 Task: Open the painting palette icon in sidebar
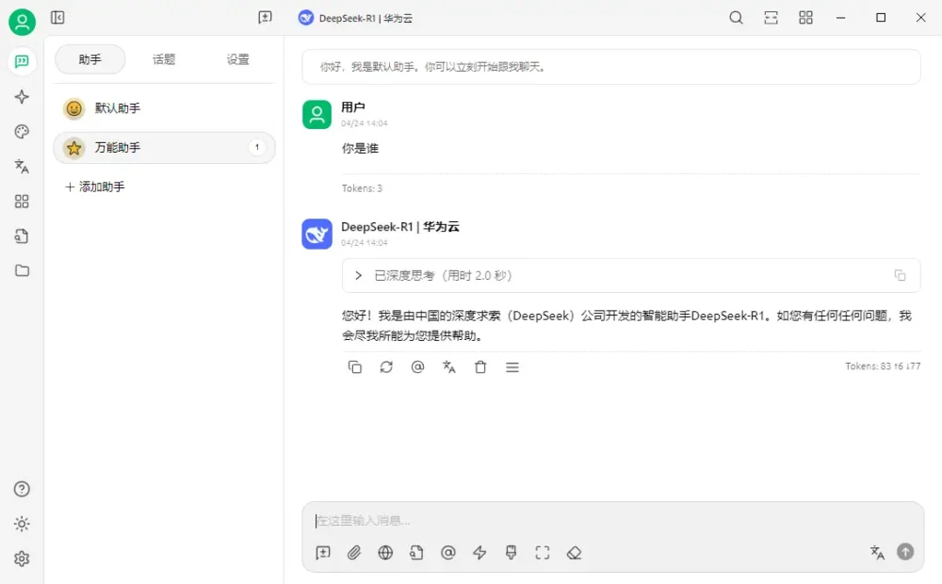coord(23,132)
